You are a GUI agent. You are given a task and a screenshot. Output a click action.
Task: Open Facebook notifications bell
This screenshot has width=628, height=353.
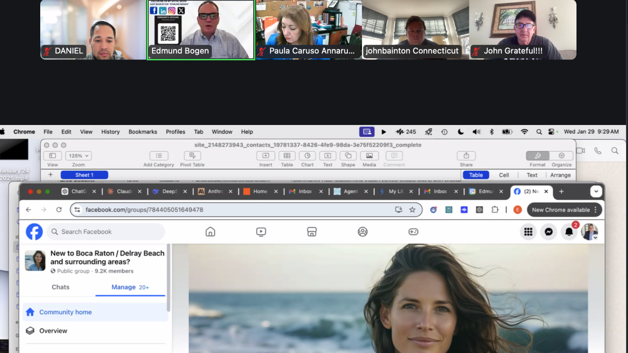569,232
